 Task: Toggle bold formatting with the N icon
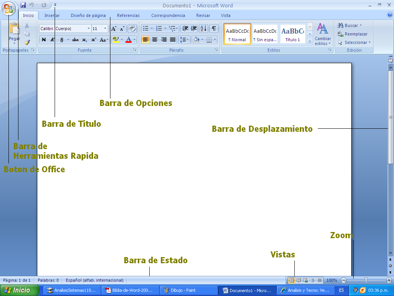[x=43, y=39]
